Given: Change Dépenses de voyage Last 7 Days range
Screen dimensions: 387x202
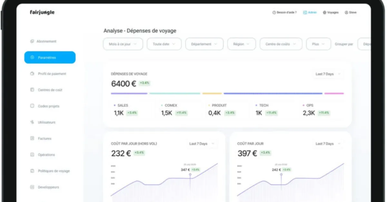Looking at the screenshot, I should 328,74.
